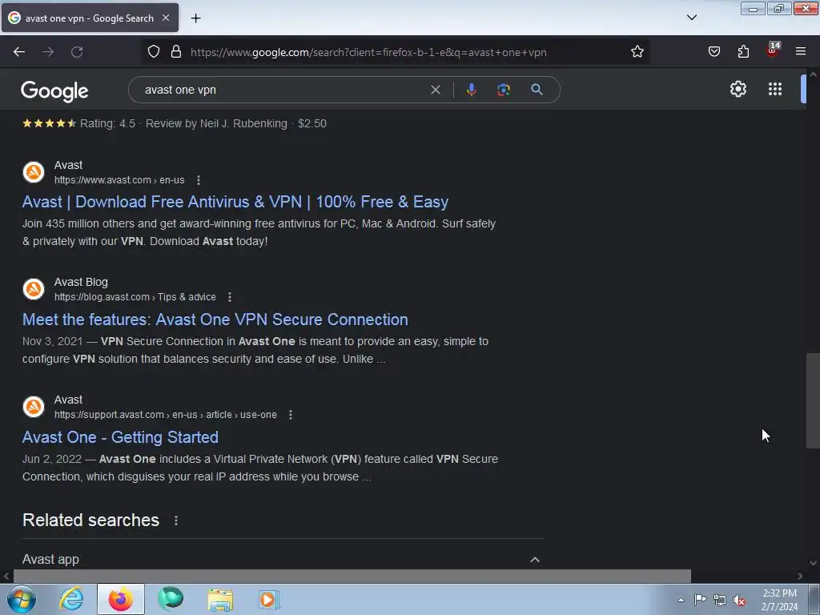The image size is (820, 615).
Task: Go back using the browser back arrow
Action: point(19,52)
